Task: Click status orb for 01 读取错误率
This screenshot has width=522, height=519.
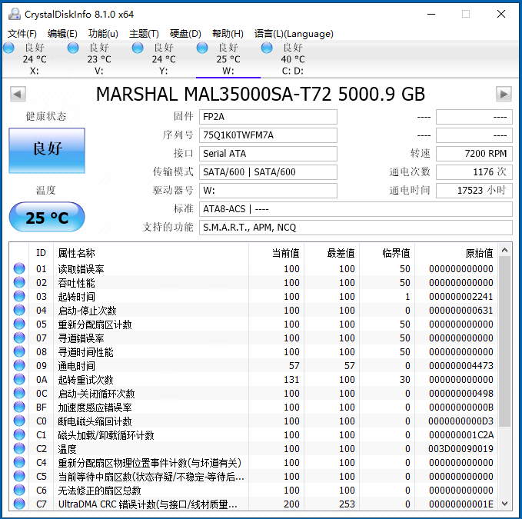Action: (19, 268)
